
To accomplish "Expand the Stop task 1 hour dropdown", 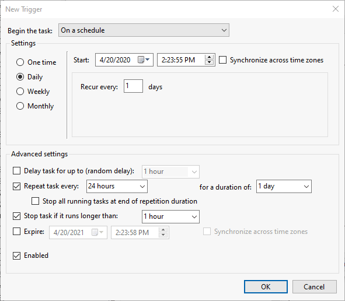I will 170,216.
